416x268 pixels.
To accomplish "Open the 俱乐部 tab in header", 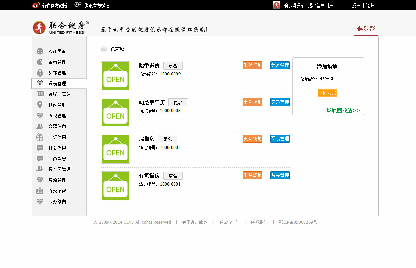I will point(366,29).
